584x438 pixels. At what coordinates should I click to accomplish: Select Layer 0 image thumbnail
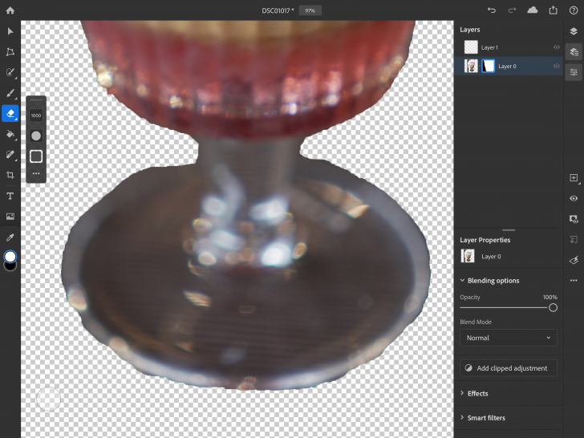[x=471, y=66]
